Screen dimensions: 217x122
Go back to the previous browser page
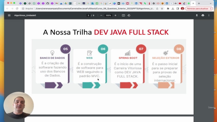click(7, 8)
